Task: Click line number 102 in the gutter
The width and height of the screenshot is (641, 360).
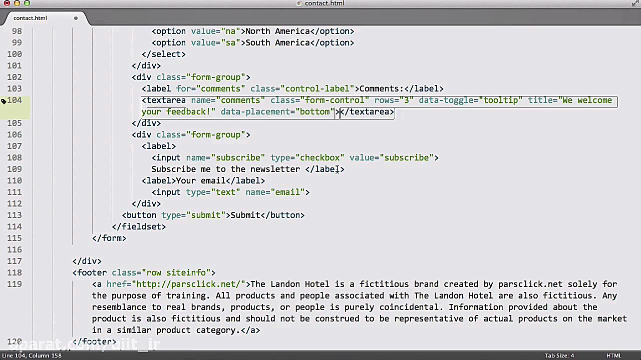Action: pyautogui.click(x=15, y=77)
